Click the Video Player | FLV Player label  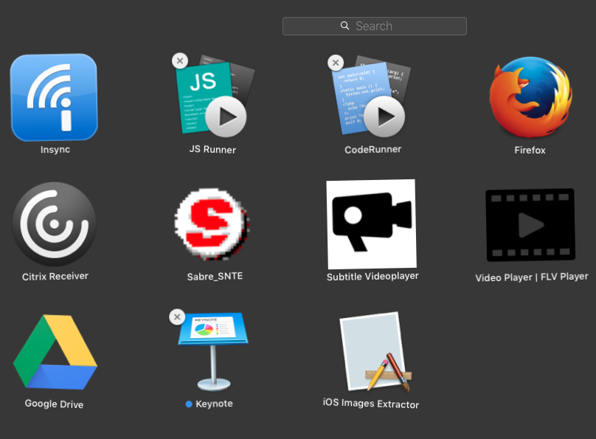[531, 277]
